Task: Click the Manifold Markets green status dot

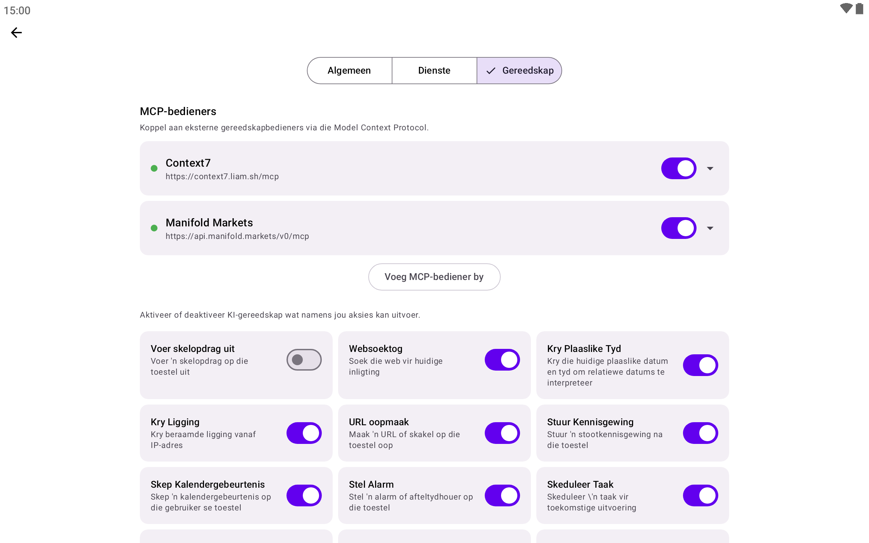Action: point(154,228)
